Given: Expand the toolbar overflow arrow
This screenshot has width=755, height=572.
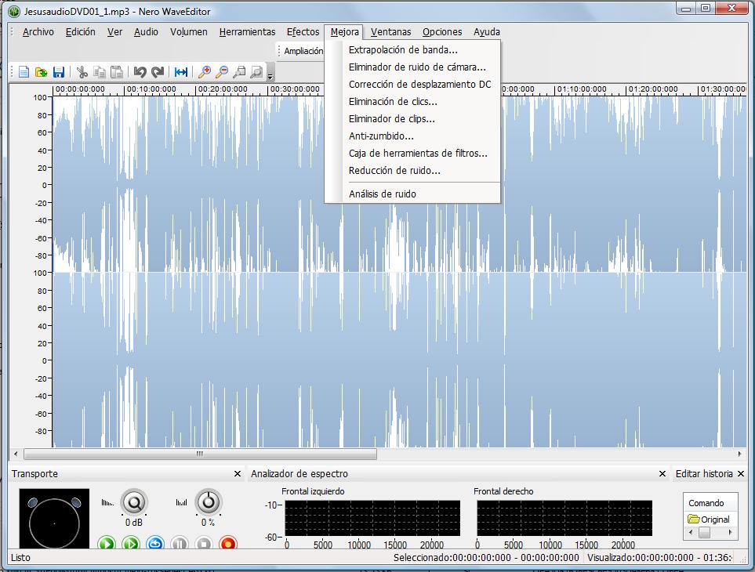Looking at the screenshot, I should tap(270, 76).
